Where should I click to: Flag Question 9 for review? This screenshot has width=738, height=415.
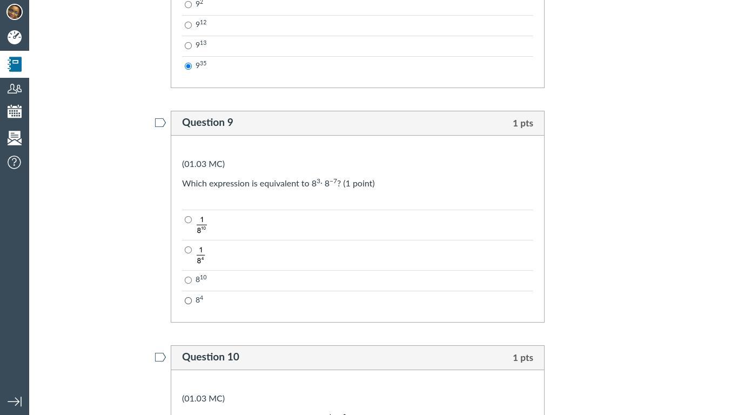pyautogui.click(x=160, y=123)
